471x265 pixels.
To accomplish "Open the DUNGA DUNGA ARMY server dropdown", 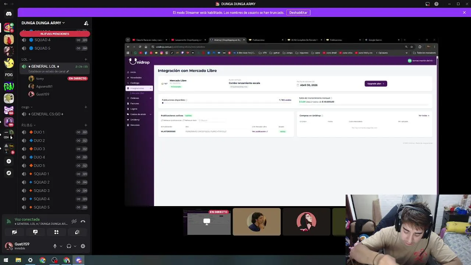I will tap(43, 23).
